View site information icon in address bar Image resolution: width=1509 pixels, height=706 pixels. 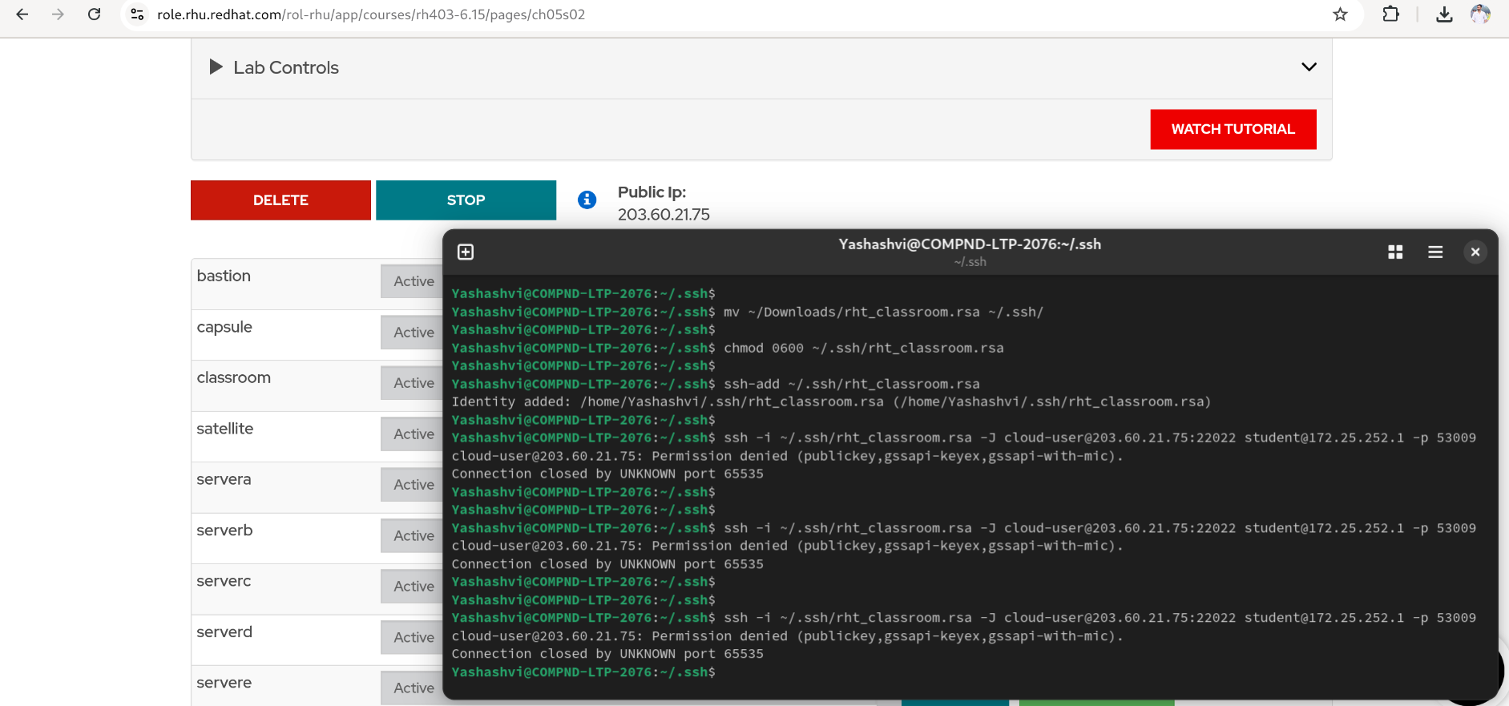(x=138, y=14)
